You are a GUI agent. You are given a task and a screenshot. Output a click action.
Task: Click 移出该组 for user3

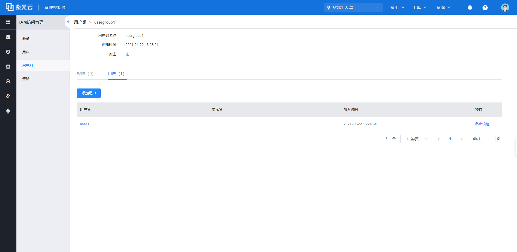click(482, 124)
